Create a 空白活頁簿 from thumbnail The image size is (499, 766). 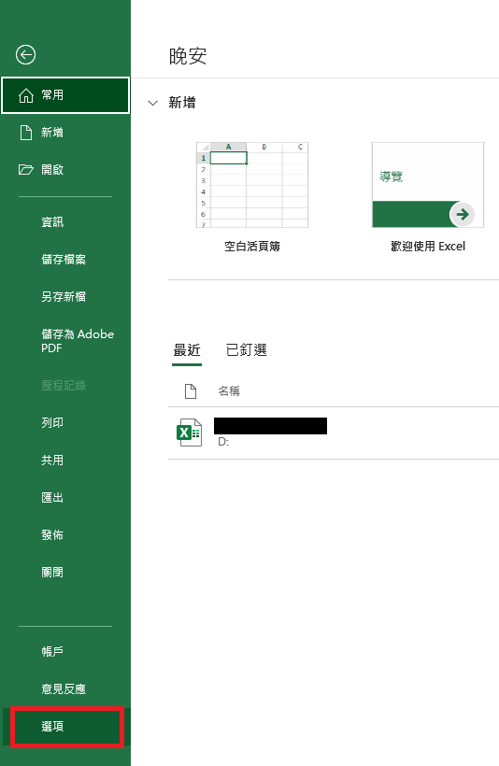[x=252, y=185]
